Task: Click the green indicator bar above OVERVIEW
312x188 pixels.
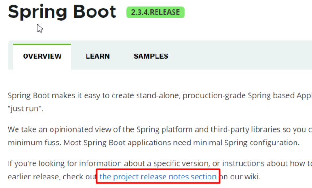Action: click(x=42, y=45)
